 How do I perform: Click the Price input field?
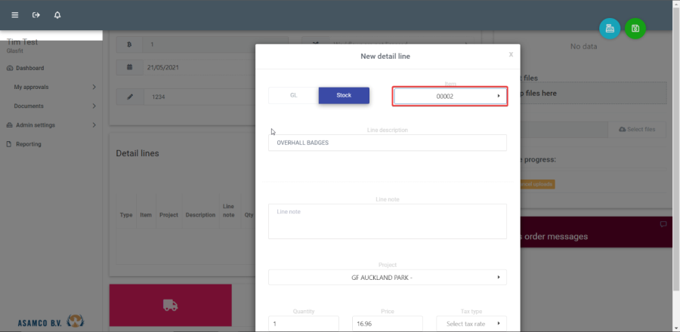pos(387,324)
